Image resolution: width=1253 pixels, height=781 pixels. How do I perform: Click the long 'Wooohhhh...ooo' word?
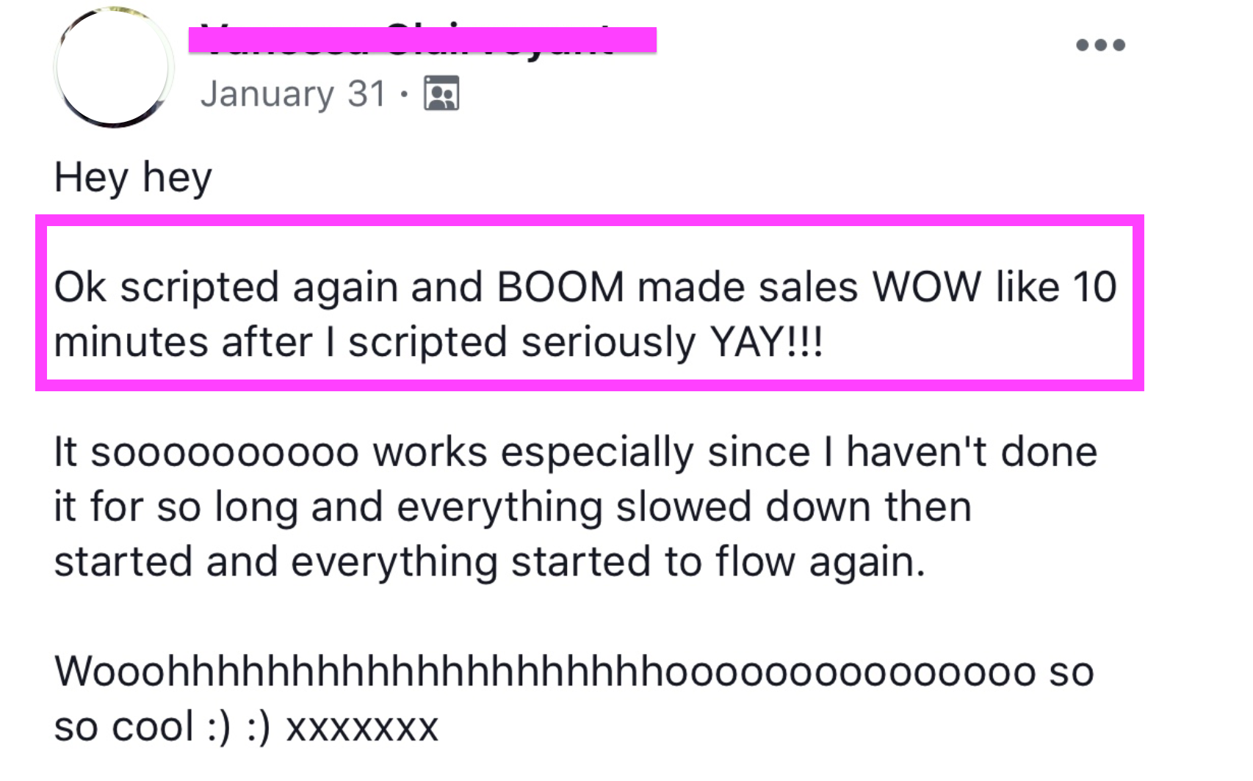pyautogui.click(x=544, y=671)
